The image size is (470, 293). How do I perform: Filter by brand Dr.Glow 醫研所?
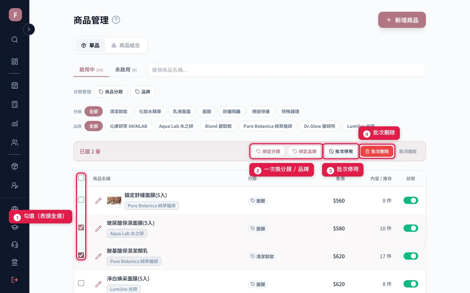tap(320, 126)
